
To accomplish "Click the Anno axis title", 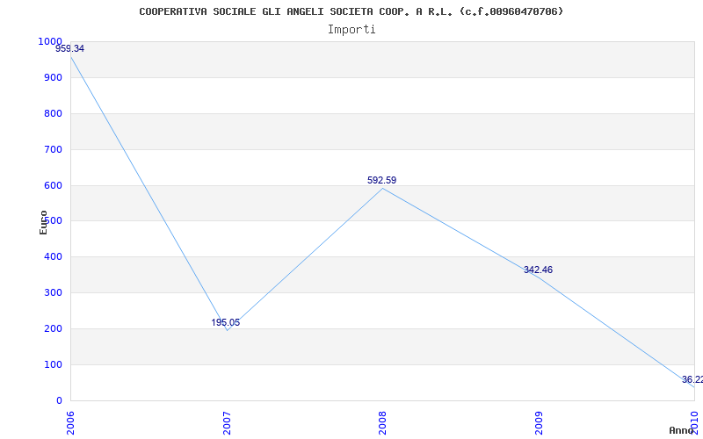I will click(x=682, y=430).
